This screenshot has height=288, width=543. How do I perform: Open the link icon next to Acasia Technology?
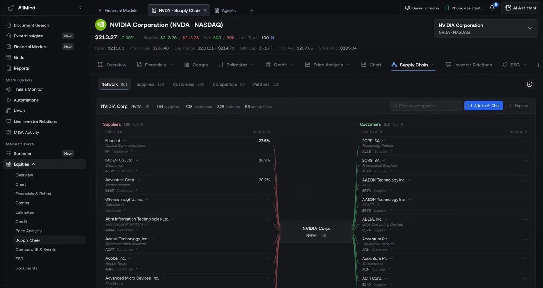[x=152, y=239]
